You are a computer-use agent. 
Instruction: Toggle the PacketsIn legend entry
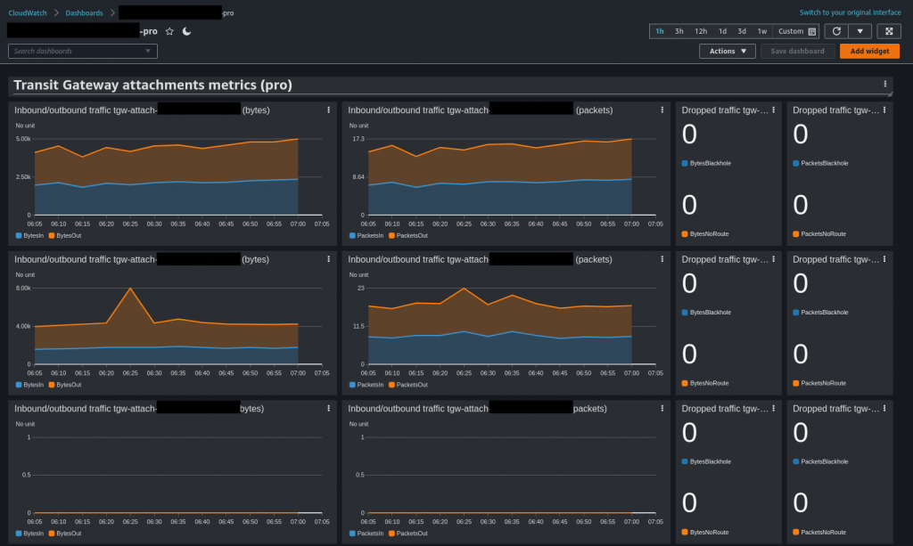pyautogui.click(x=366, y=235)
